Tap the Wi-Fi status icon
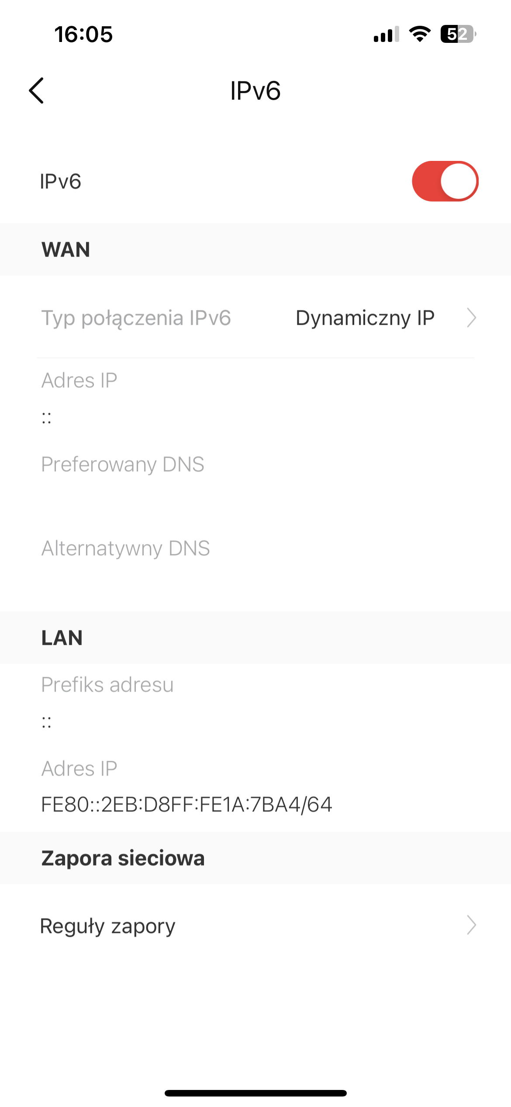 420,34
